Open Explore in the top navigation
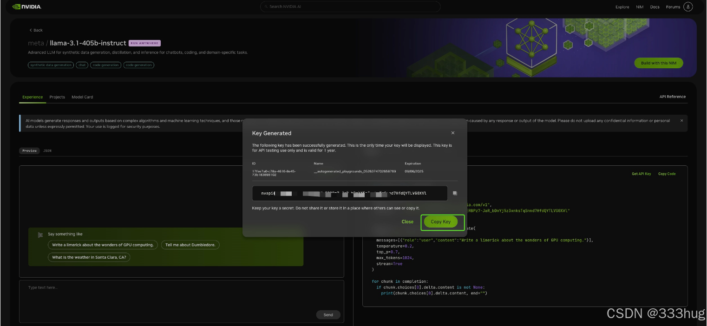The width and height of the screenshot is (707, 326). coord(622,7)
